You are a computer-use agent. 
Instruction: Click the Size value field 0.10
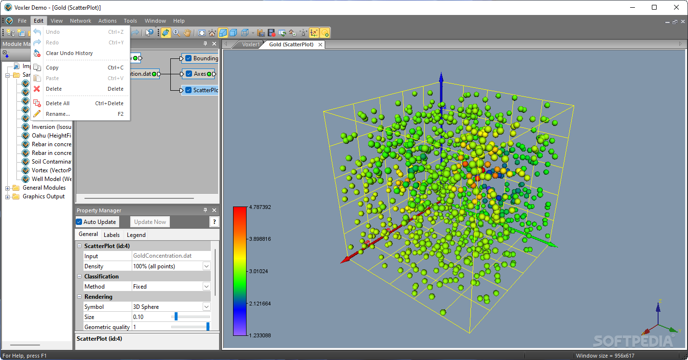coord(151,317)
